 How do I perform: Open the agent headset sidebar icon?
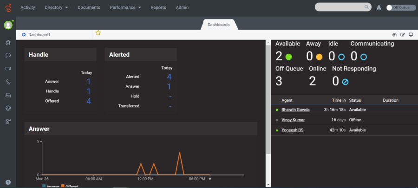(8, 122)
